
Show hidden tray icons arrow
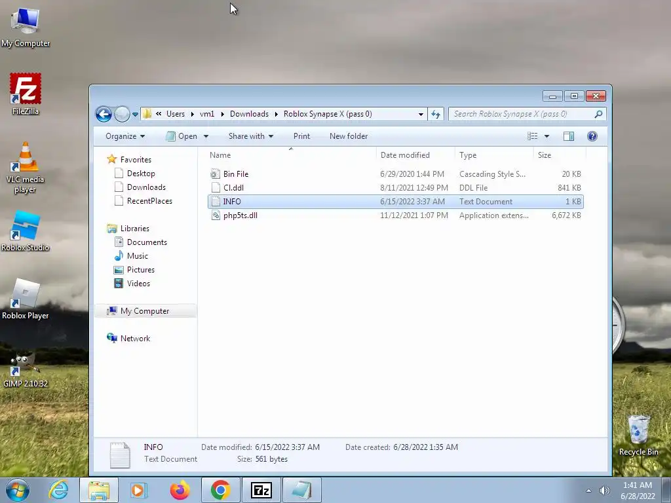point(589,491)
